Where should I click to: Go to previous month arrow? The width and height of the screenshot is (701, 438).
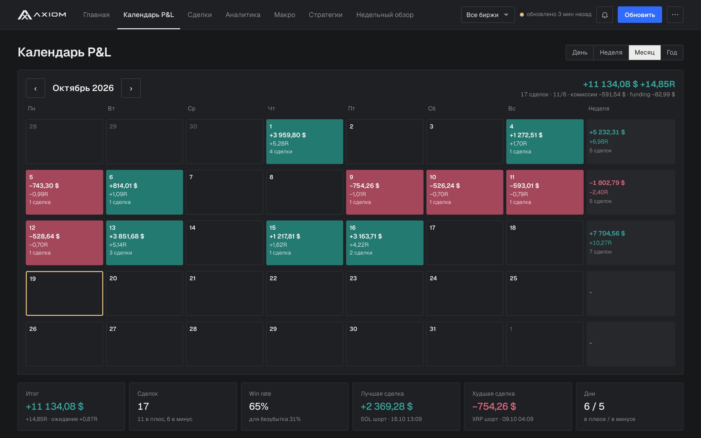point(35,88)
